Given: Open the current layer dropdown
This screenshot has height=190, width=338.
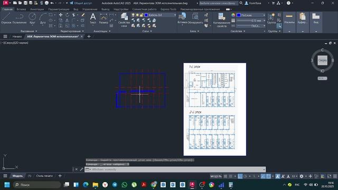Looking at the screenshot, I should coord(175,15).
